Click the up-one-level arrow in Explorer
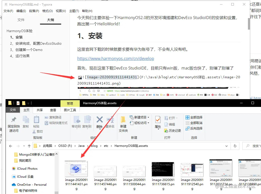 click(29, 146)
